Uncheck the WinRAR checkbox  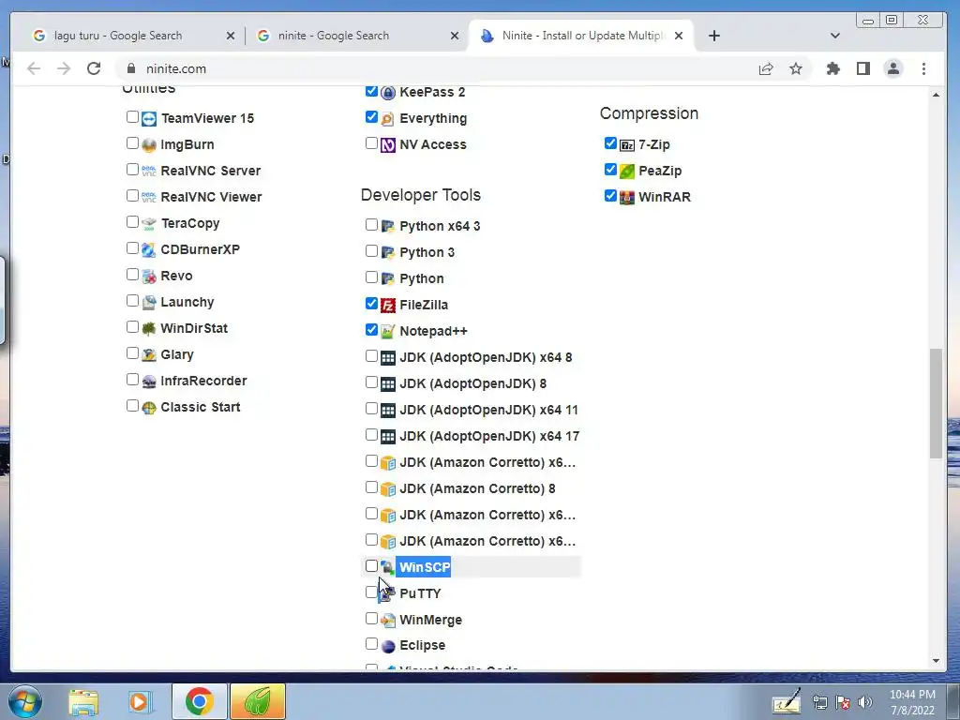(610, 195)
